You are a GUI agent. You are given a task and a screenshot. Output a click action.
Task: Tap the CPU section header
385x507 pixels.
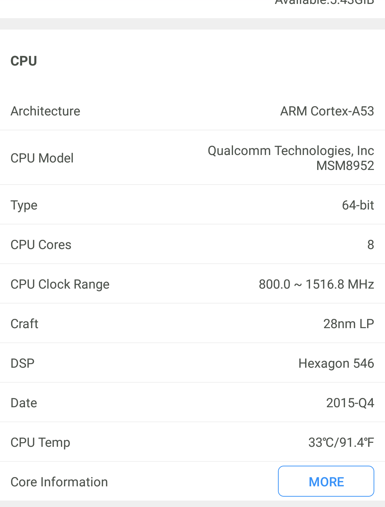coord(24,61)
